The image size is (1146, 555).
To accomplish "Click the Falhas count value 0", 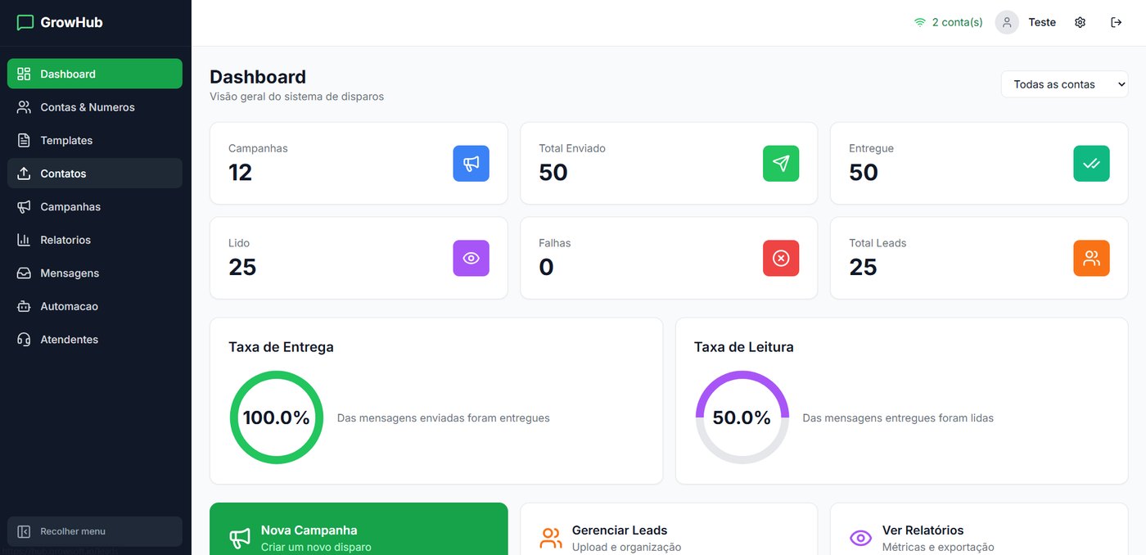I will click(x=546, y=267).
